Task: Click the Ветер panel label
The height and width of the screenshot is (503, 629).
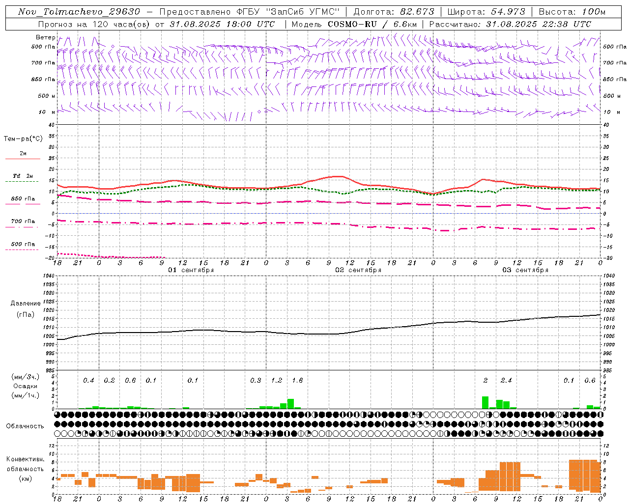Action: 45,37
